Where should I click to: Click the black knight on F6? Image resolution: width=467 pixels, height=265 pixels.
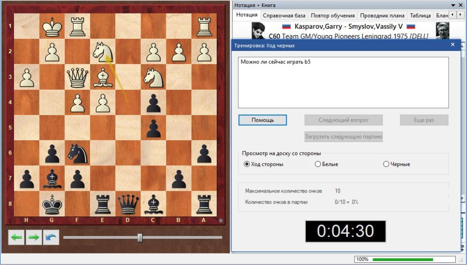[78, 153]
